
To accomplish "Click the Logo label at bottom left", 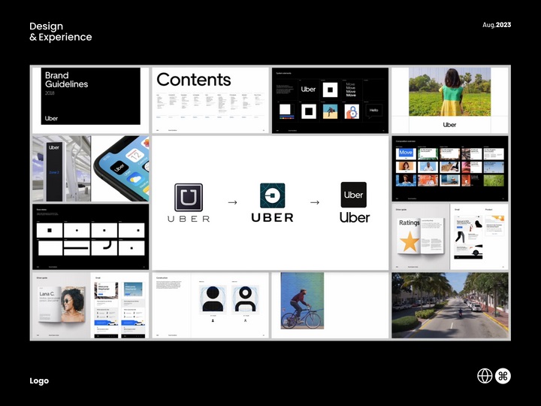I will [x=39, y=380].
